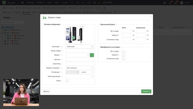Click info icon beside Категорія label
The height and width of the screenshot is (109, 193).
point(62,47)
